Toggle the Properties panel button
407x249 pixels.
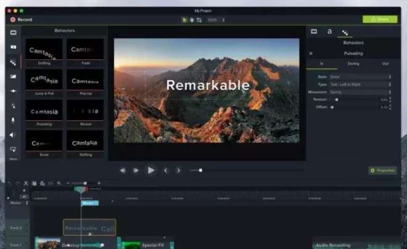tap(382, 170)
